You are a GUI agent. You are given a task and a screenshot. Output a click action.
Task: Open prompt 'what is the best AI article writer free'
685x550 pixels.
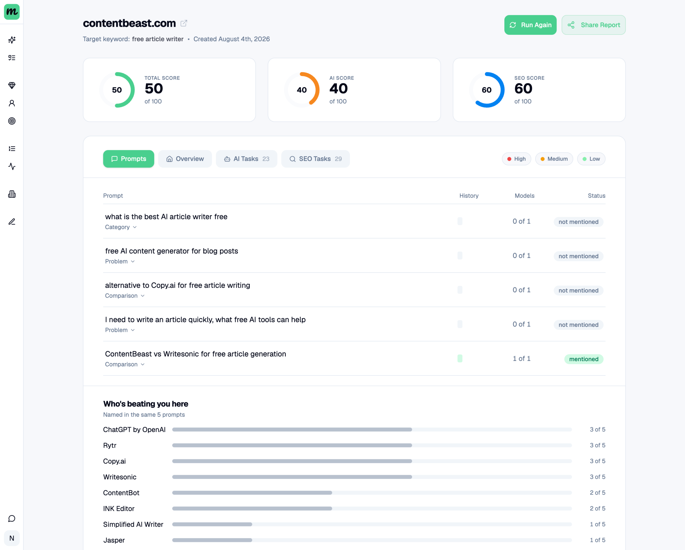click(166, 217)
